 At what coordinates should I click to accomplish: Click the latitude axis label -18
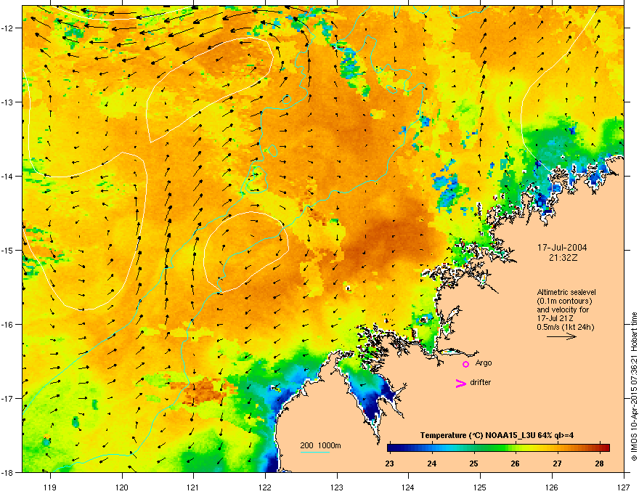tap(8, 472)
